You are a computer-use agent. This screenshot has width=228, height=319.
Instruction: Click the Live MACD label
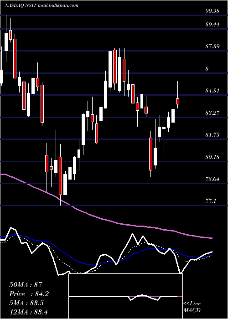(x=192, y=307)
